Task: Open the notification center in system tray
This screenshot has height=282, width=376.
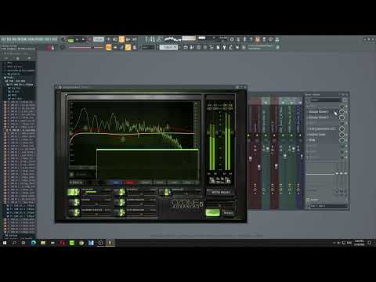Action: (370, 243)
